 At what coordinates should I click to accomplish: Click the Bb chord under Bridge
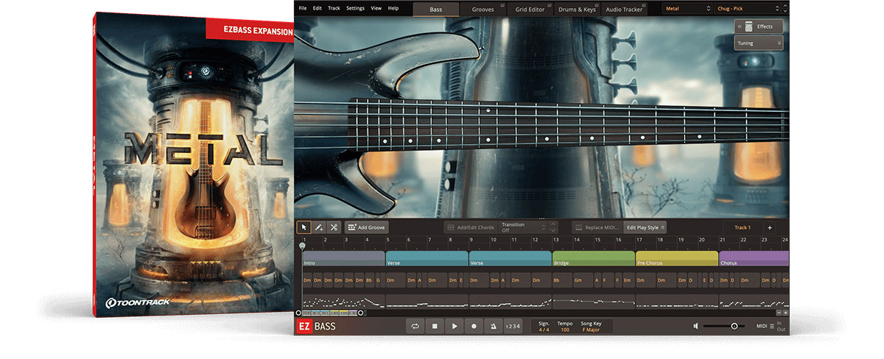[562, 280]
